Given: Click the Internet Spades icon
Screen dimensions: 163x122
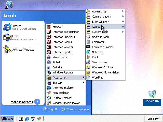Looking at the screenshot, I should [x=49, y=52].
